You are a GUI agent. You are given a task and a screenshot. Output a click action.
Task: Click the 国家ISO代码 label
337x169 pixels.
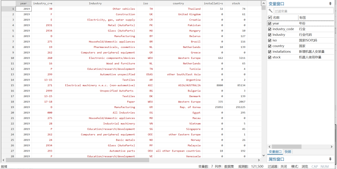(x=308, y=40)
